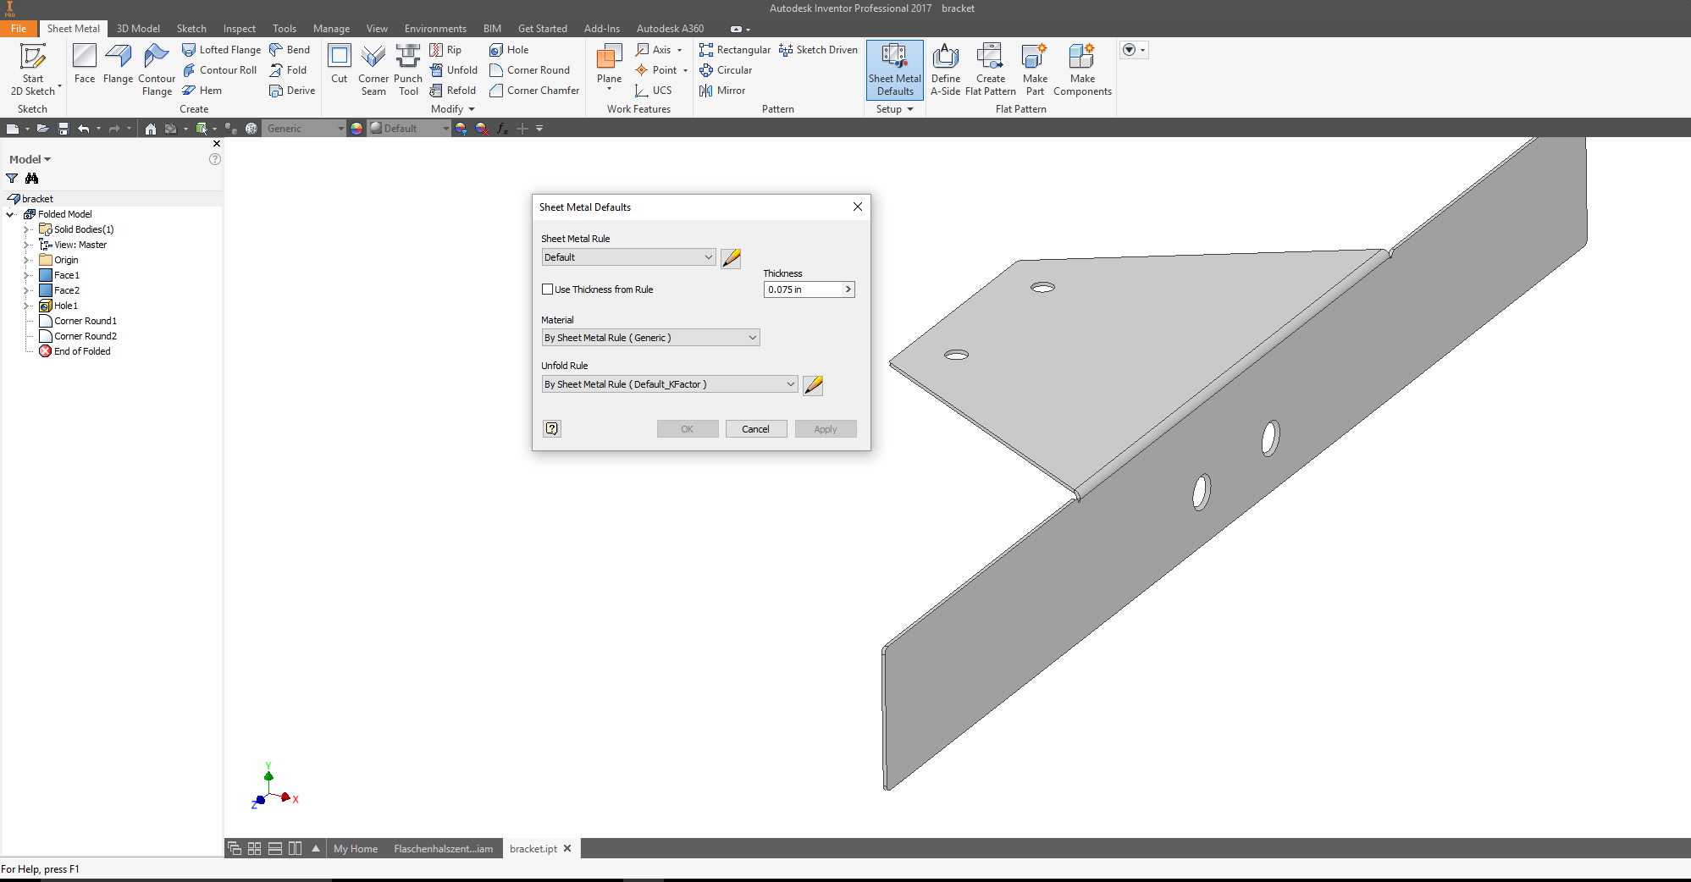Start a 2D Sketch
This screenshot has height=882, width=1691.
tap(33, 69)
